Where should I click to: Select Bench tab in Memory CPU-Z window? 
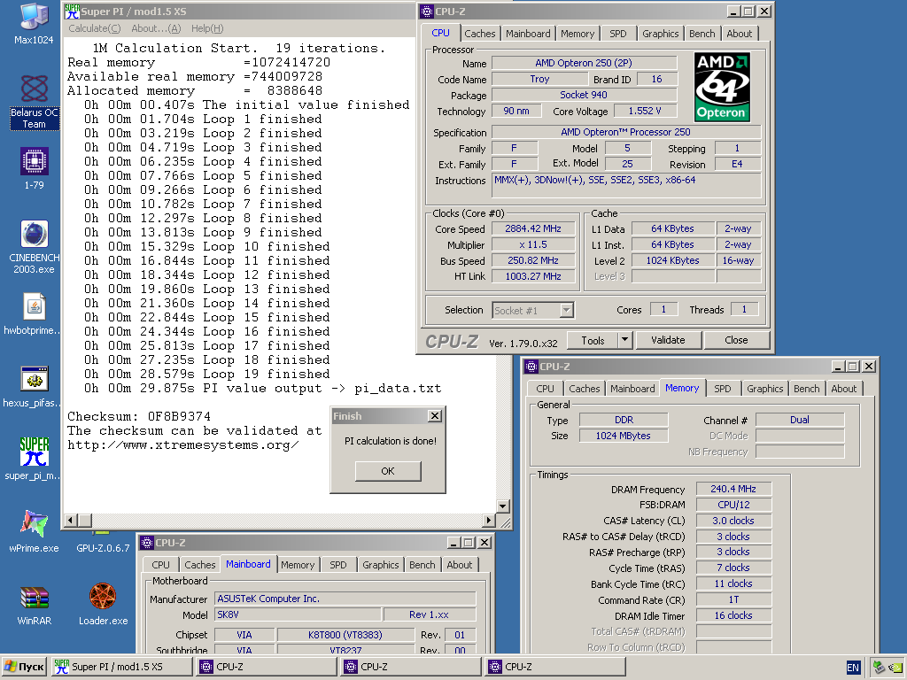click(x=806, y=389)
